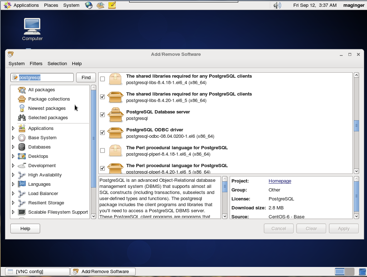367x277 pixels.
Task: Expand the Resilient Storage category
Action: pos(13,203)
